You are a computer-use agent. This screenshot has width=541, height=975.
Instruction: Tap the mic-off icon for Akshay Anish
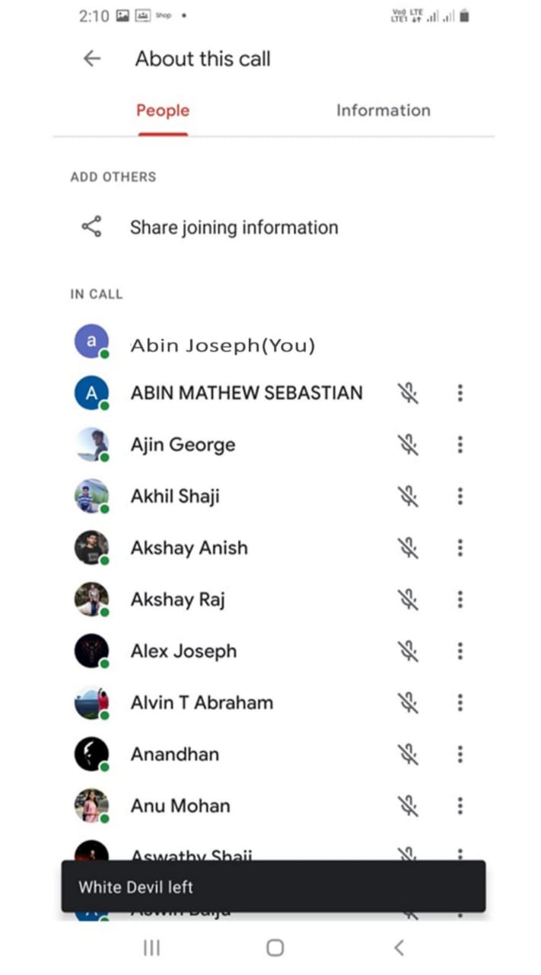pyautogui.click(x=409, y=548)
